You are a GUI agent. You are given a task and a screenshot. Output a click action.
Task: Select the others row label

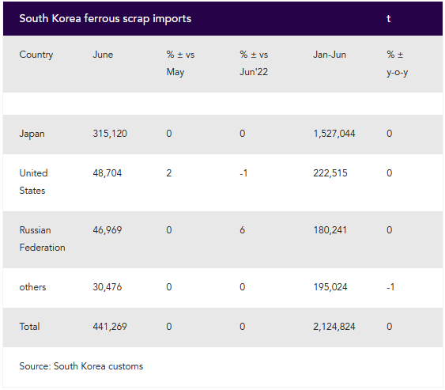[x=32, y=287]
